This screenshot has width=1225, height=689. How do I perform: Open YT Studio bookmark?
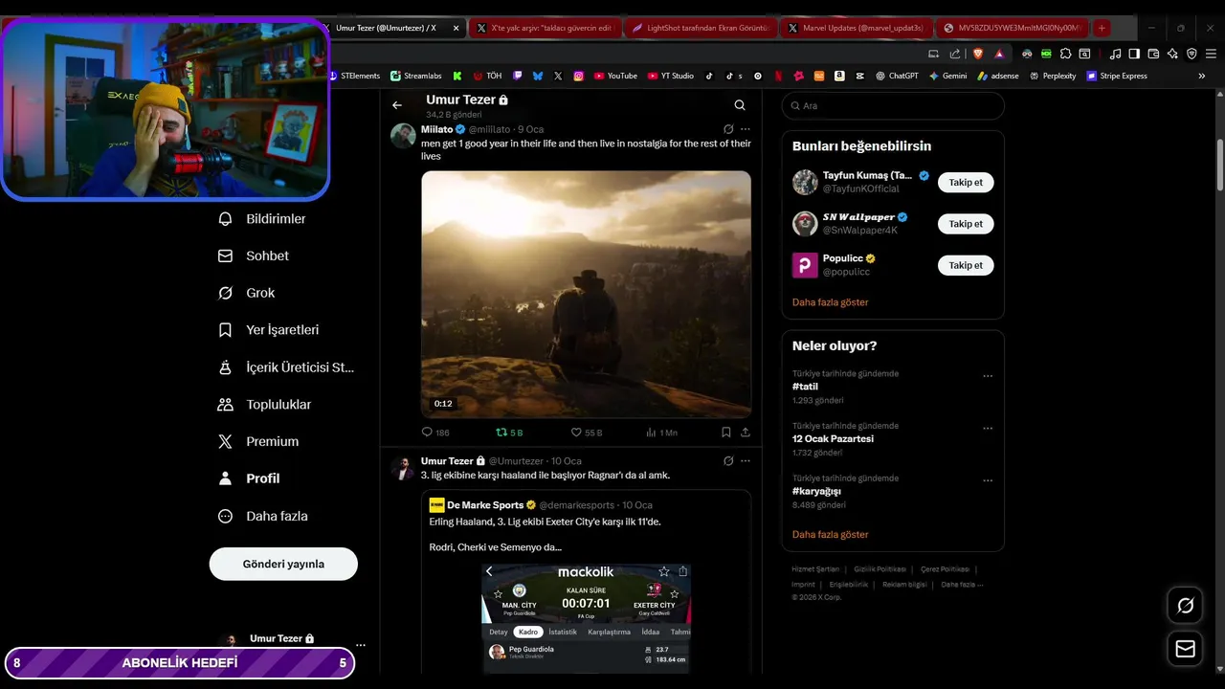671,76
